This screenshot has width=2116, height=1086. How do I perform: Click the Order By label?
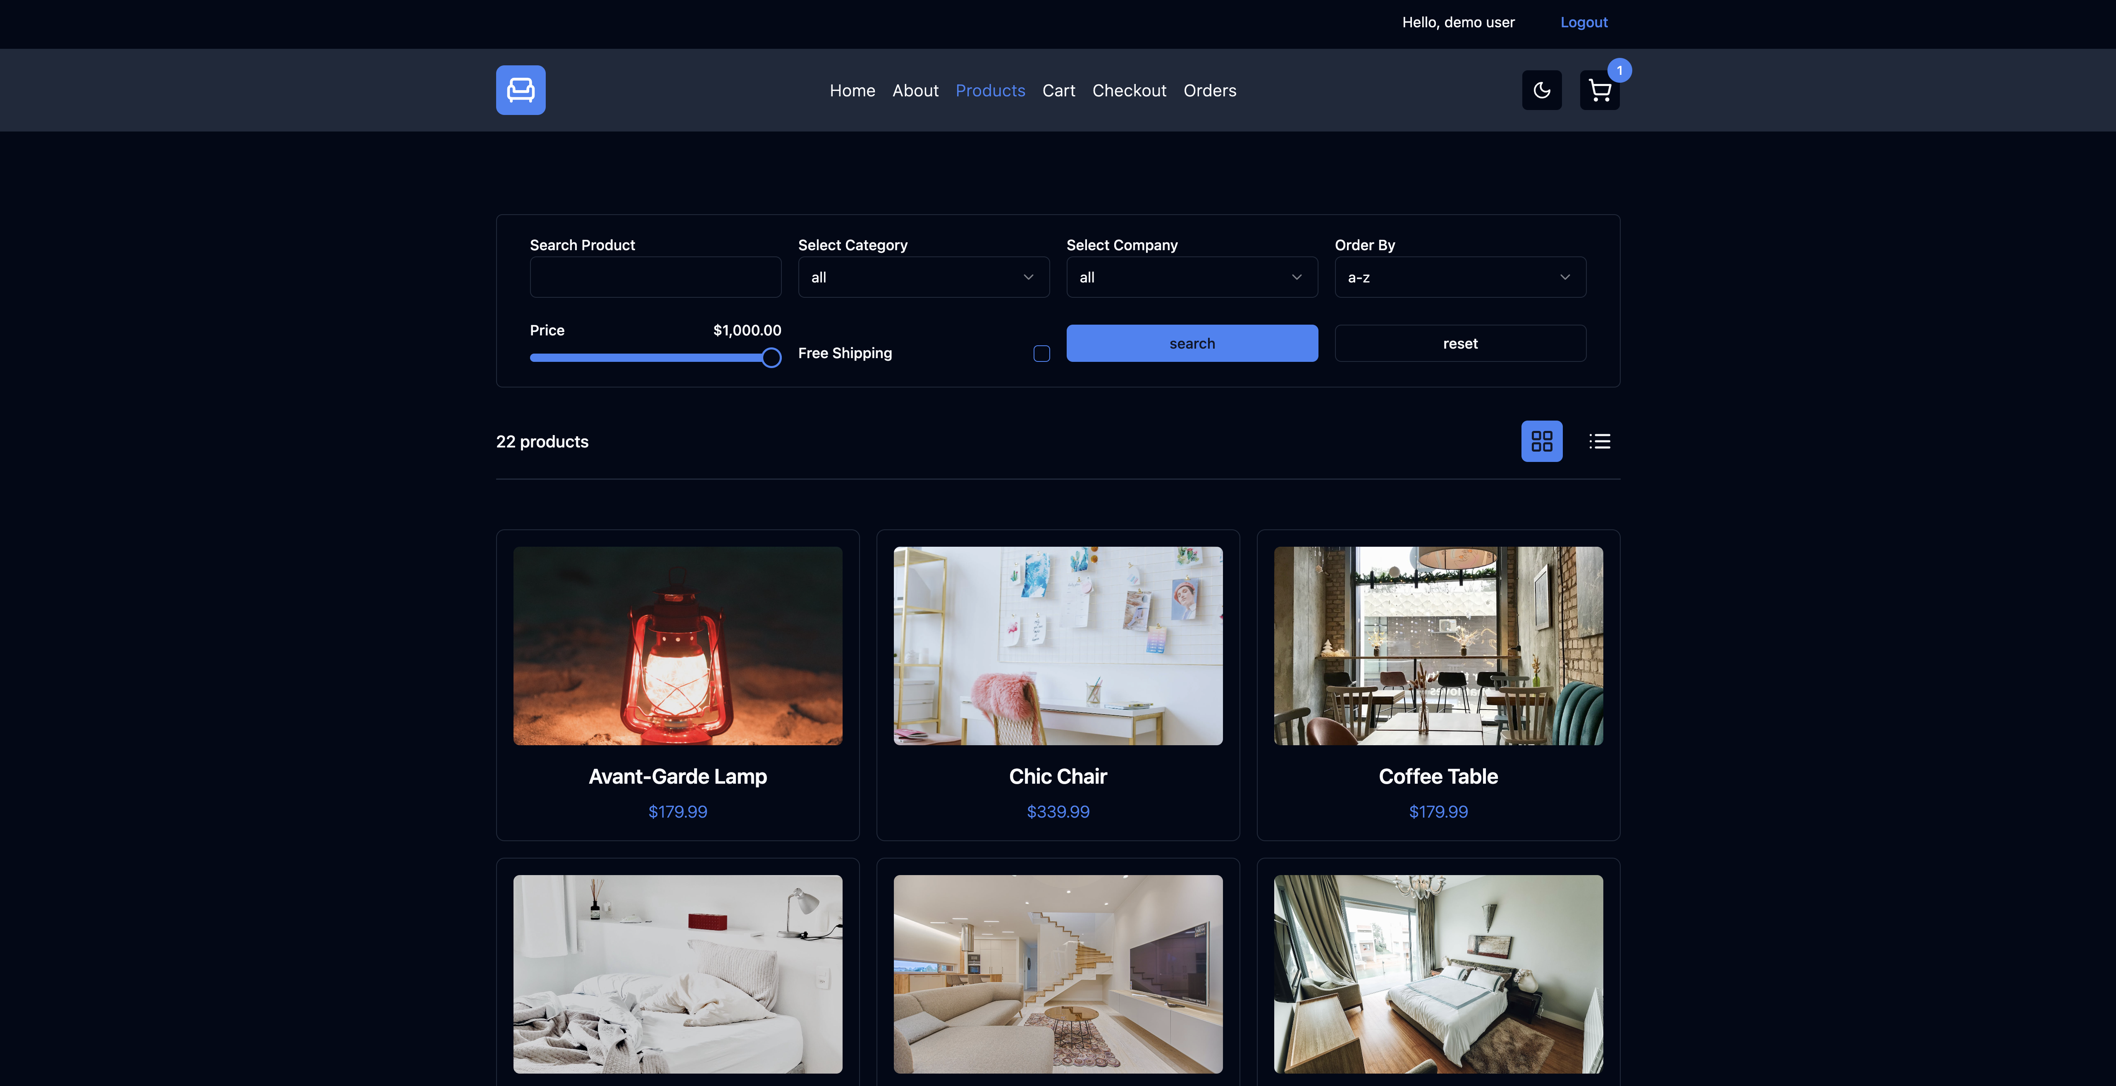(x=1364, y=245)
